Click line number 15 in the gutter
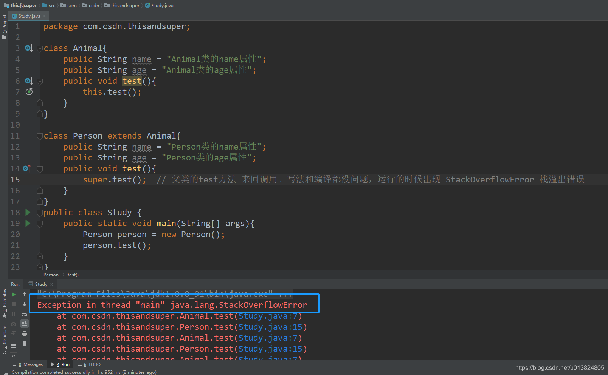608x375 pixels. tap(15, 180)
